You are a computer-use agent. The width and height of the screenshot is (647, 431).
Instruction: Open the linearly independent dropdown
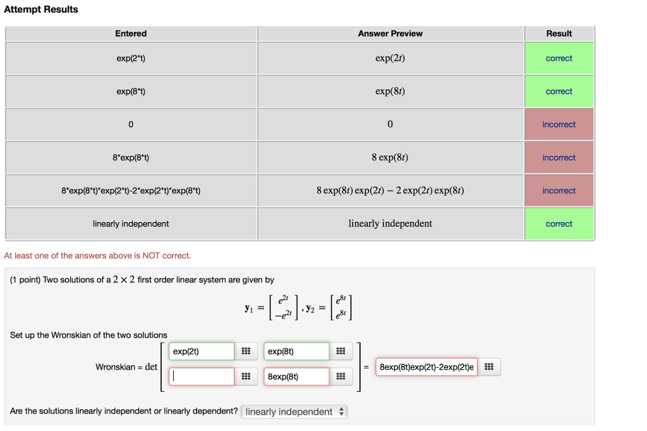[294, 411]
